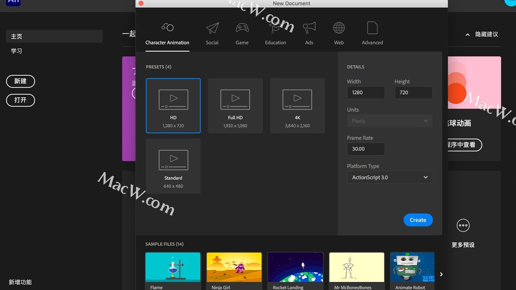This screenshot has width=516, height=290.
Task: Select the Web globe icon
Action: click(339, 28)
